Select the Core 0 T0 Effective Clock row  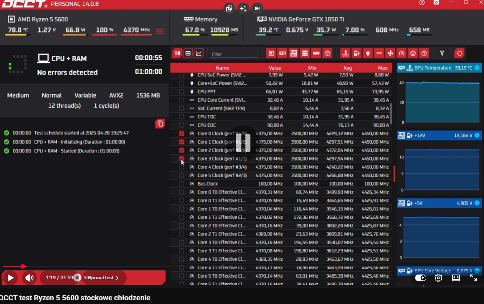[281, 192]
